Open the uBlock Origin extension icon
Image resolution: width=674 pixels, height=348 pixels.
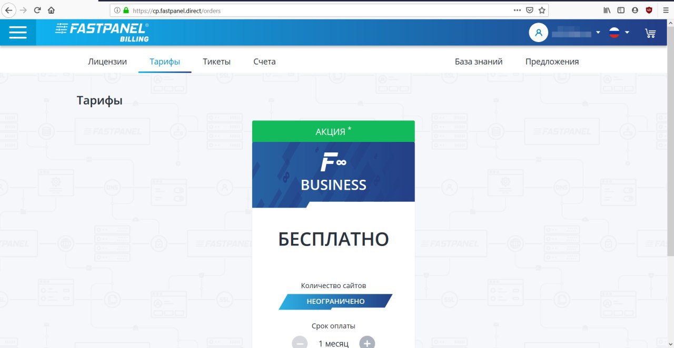[x=649, y=10]
